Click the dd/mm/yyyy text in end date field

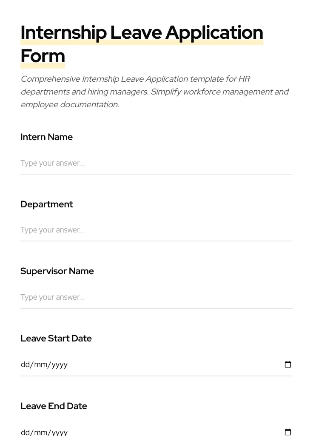coord(44,431)
